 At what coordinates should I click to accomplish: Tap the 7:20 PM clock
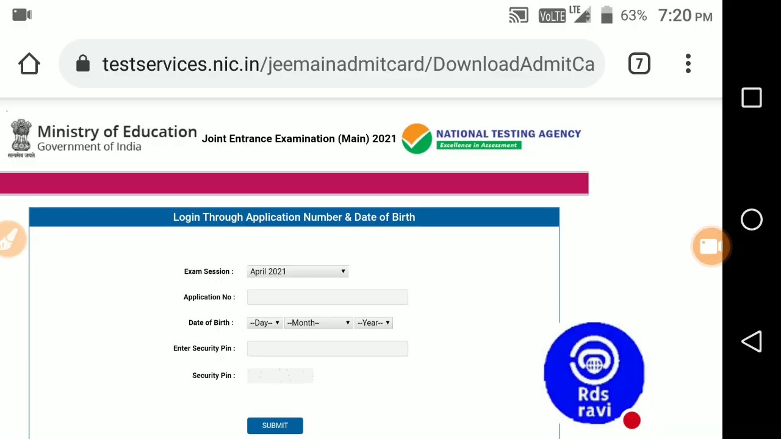(x=685, y=16)
